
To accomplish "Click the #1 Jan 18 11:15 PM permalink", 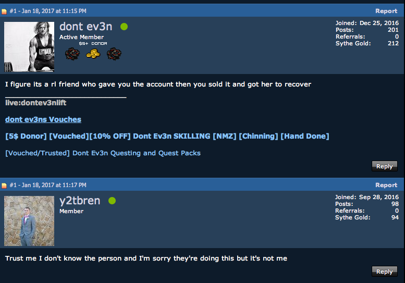I will 48,11.
